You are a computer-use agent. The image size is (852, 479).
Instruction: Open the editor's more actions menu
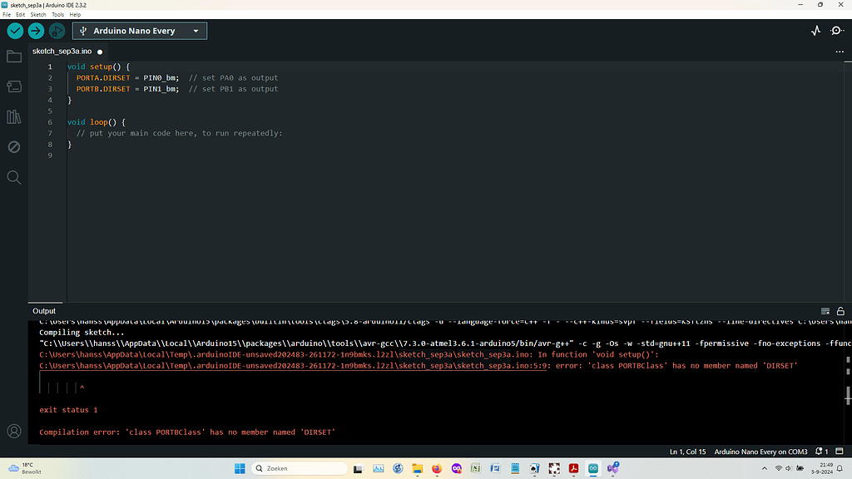pyautogui.click(x=840, y=52)
